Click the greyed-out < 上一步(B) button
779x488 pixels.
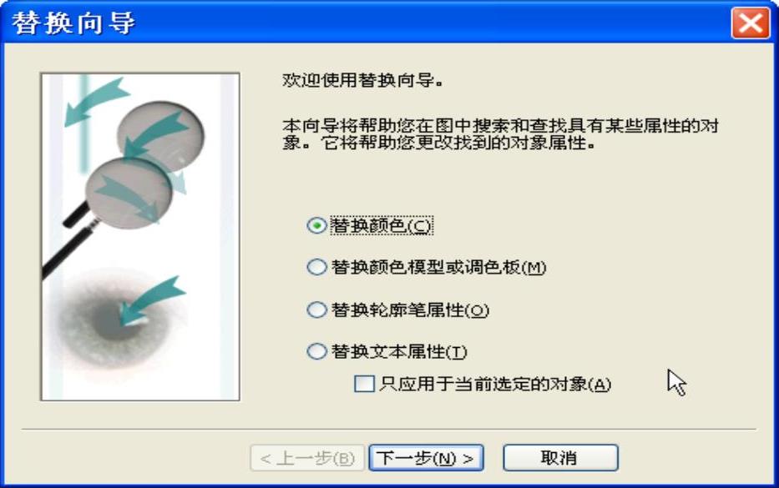(x=307, y=458)
